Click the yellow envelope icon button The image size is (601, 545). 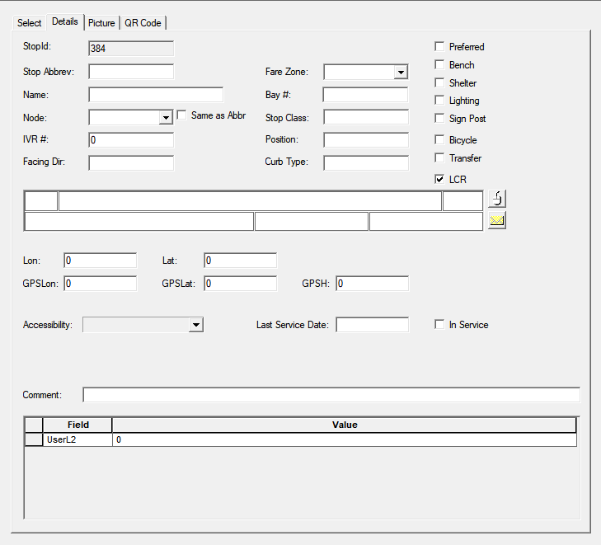(497, 220)
